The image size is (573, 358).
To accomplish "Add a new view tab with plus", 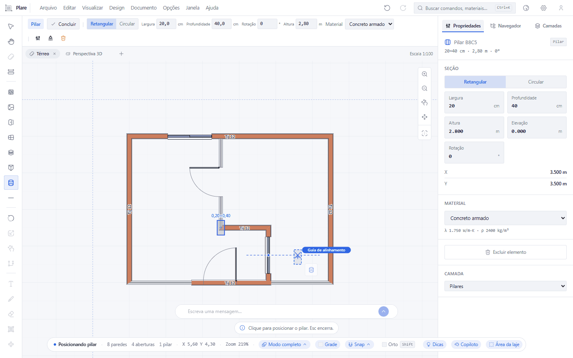I will 121,54.
